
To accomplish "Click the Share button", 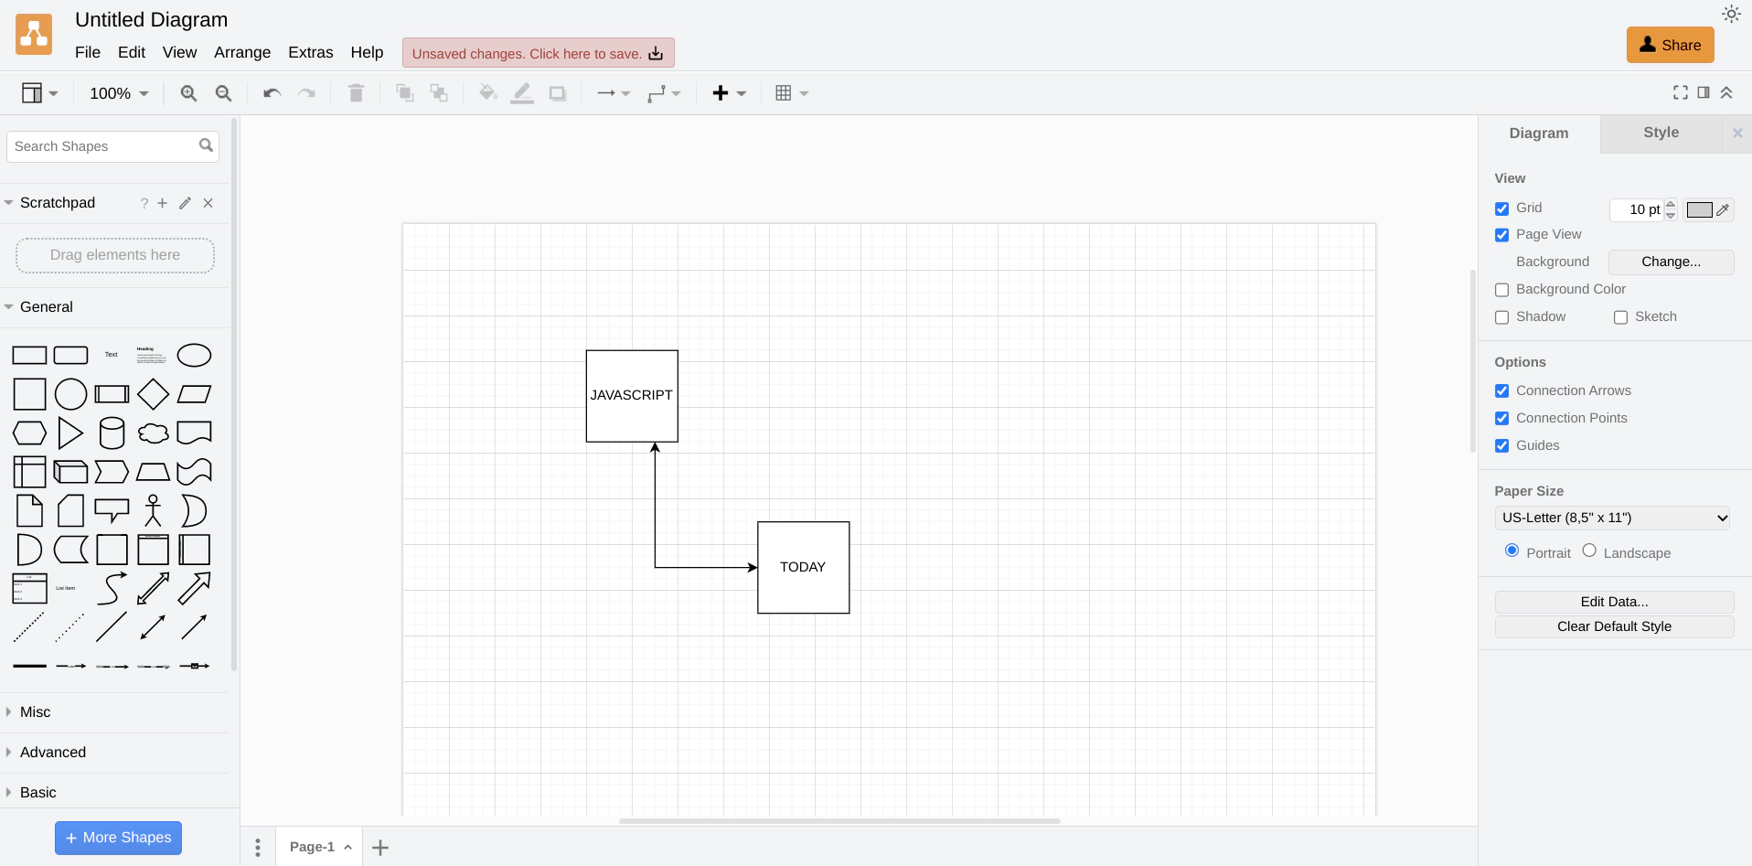I will (1670, 45).
